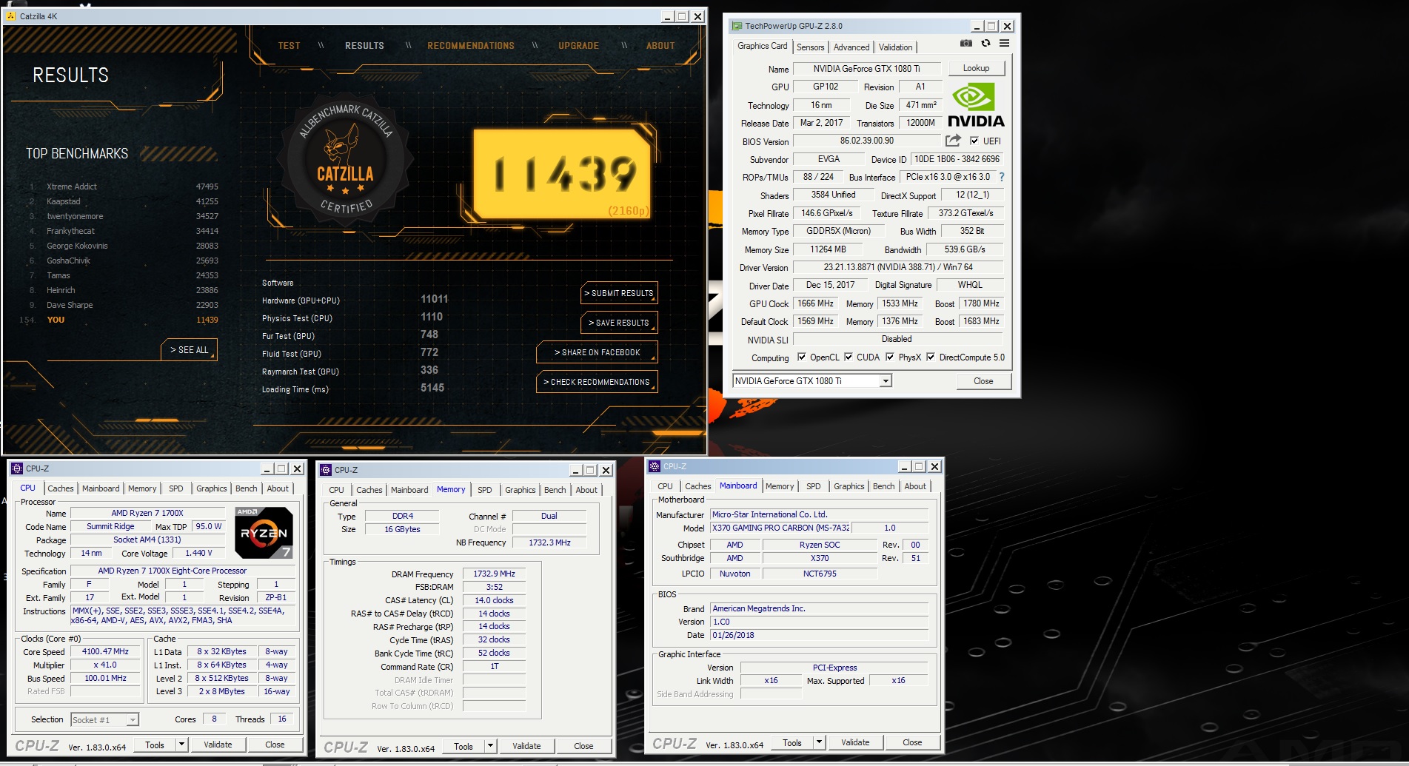Click the Catzilla 4K title bar icon
This screenshot has width=1409, height=766.
pyautogui.click(x=11, y=16)
